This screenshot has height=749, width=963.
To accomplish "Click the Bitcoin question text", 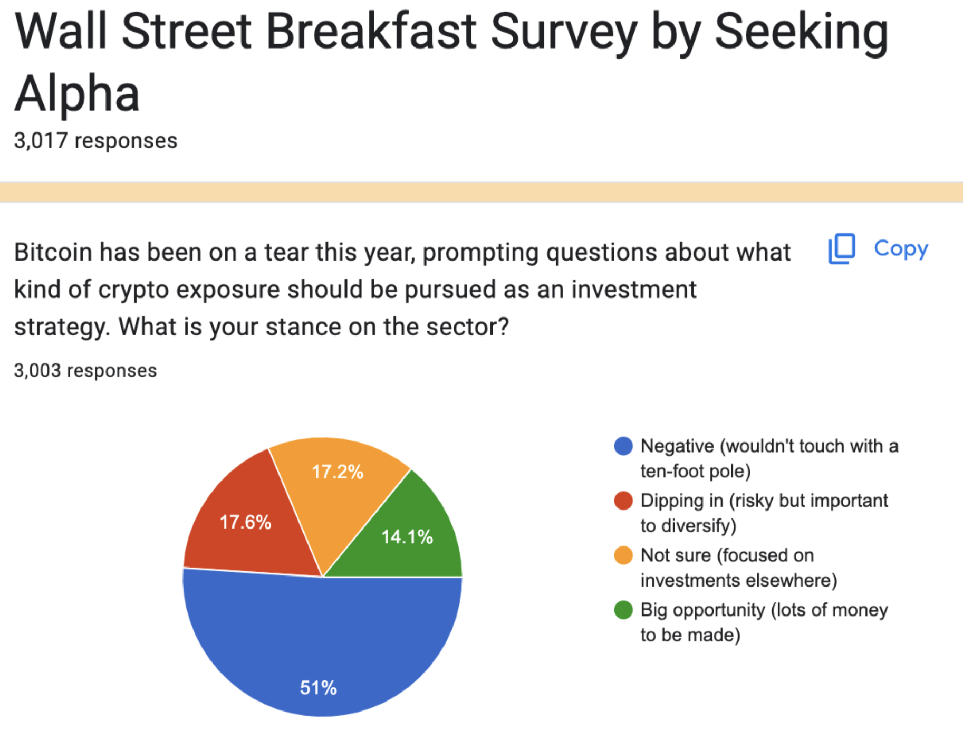I will point(402,289).
